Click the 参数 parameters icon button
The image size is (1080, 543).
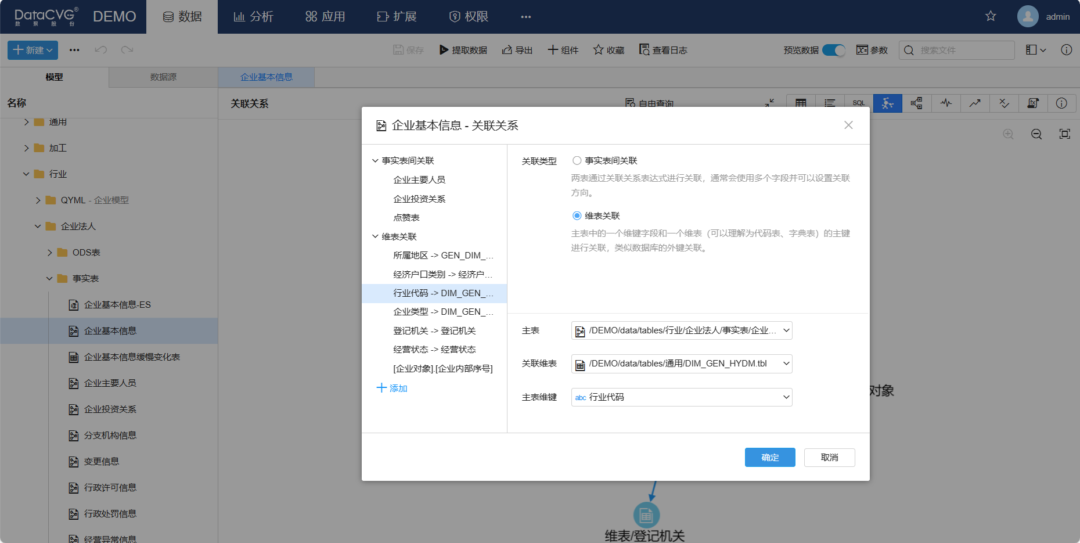tap(872, 50)
